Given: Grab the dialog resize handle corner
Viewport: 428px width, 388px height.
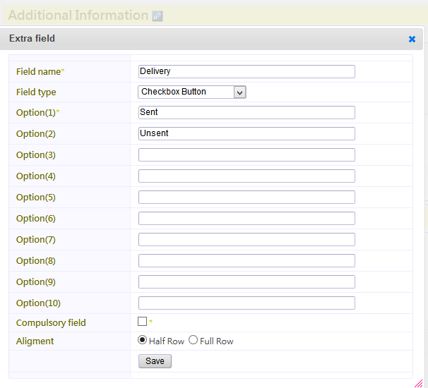Looking at the screenshot, I should [419, 383].
